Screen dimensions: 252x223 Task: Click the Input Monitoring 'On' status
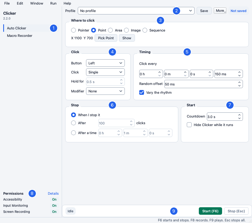(54, 205)
